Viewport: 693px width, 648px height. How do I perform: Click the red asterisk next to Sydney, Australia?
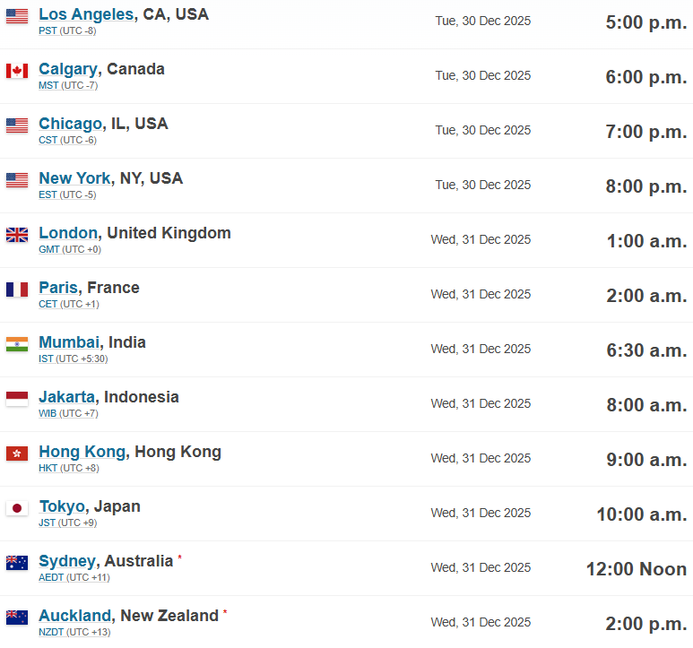180,557
